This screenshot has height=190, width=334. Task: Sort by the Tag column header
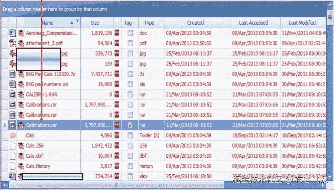(130, 23)
